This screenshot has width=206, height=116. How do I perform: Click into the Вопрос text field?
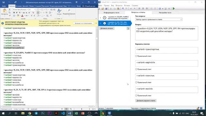[167, 33]
